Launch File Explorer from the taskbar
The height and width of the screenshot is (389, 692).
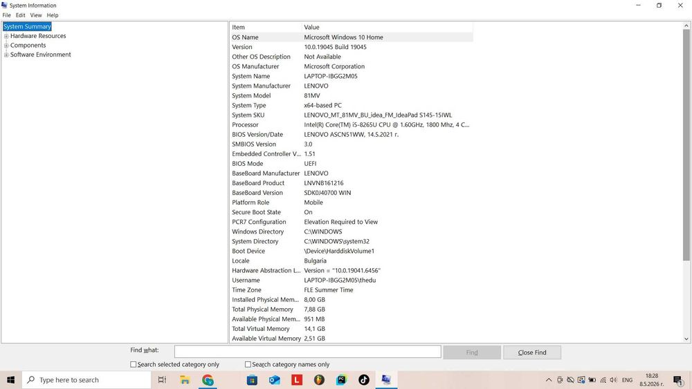(x=185, y=380)
